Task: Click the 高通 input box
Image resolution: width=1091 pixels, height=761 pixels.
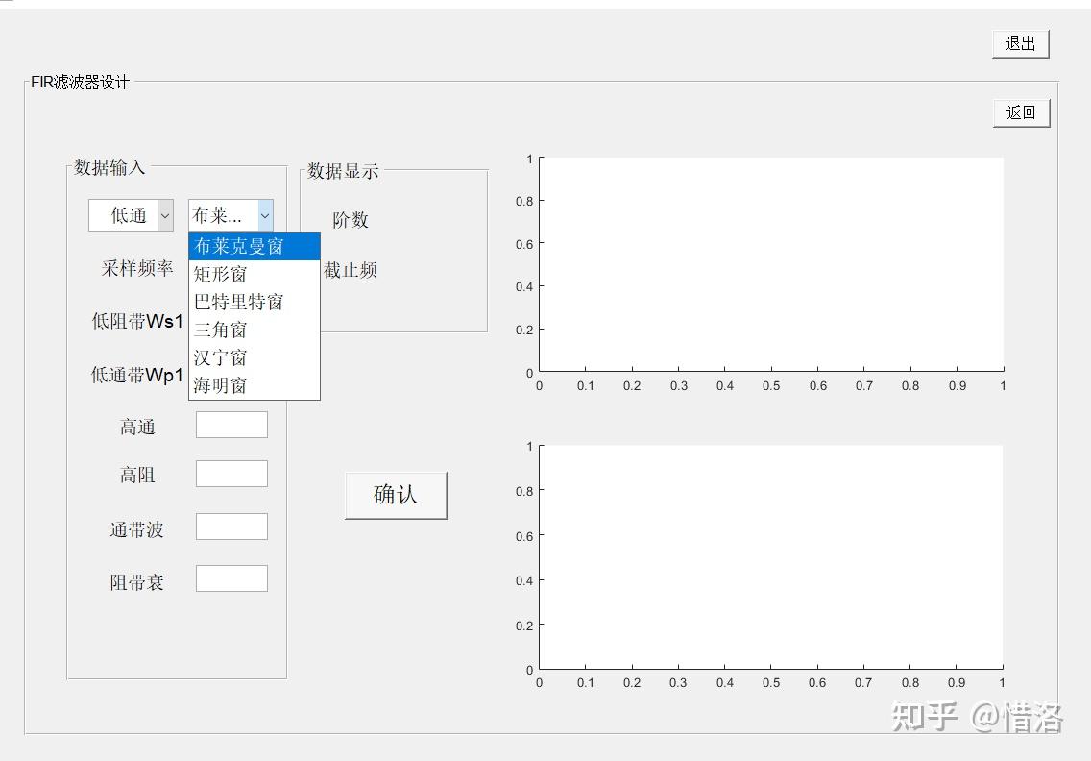Action: click(230, 424)
